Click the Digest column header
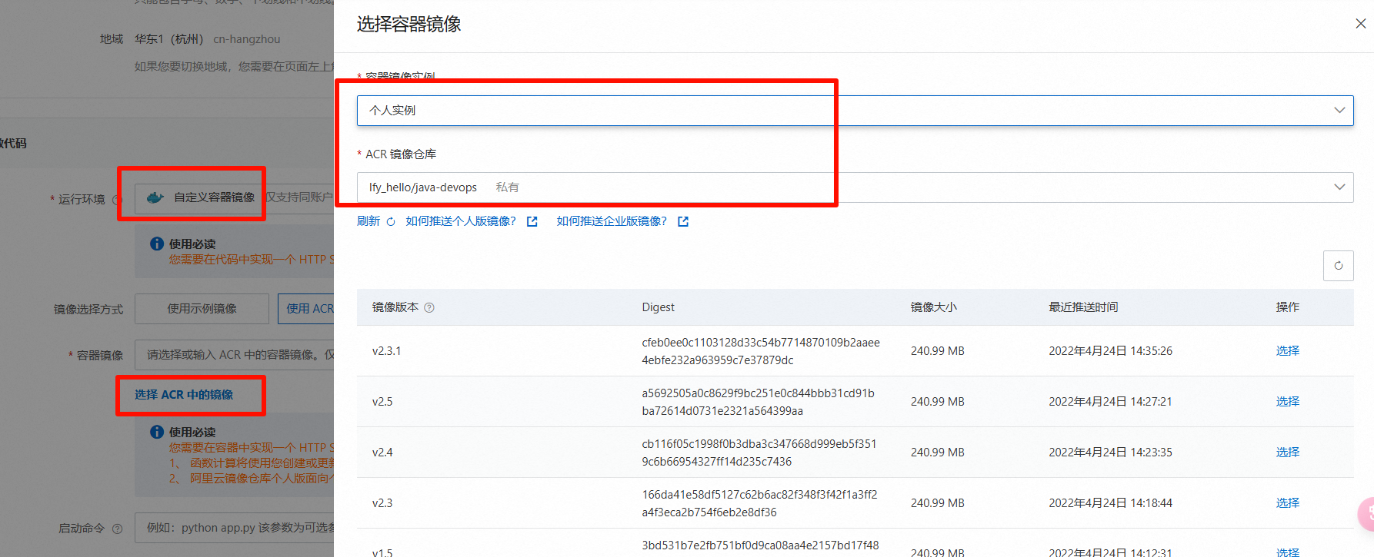Screen dimensions: 1374x557 (x=658, y=307)
